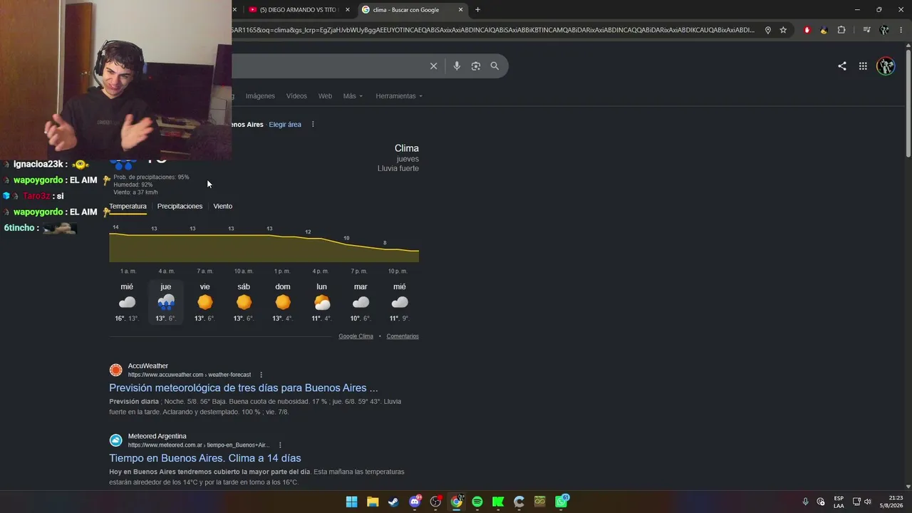This screenshot has height=513, width=912.
Task: Open the Google apps grid
Action: [x=863, y=66]
